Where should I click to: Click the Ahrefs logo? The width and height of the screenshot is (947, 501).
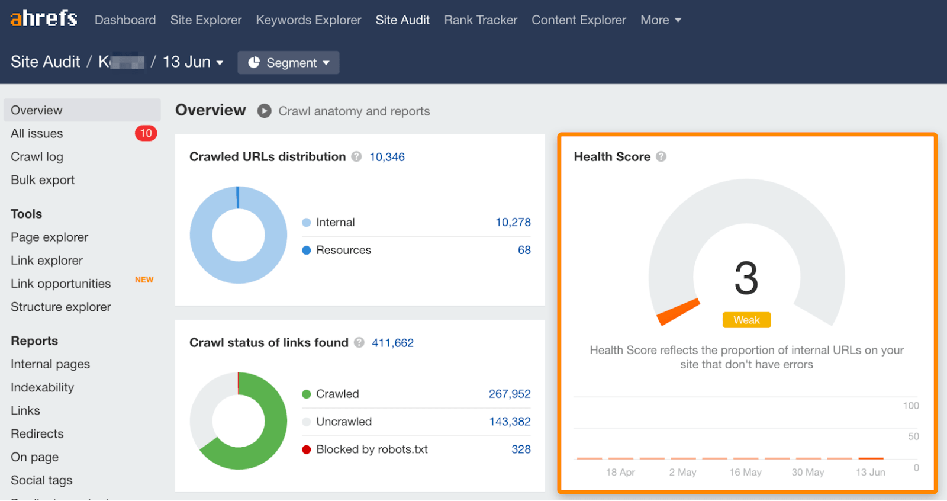(44, 19)
